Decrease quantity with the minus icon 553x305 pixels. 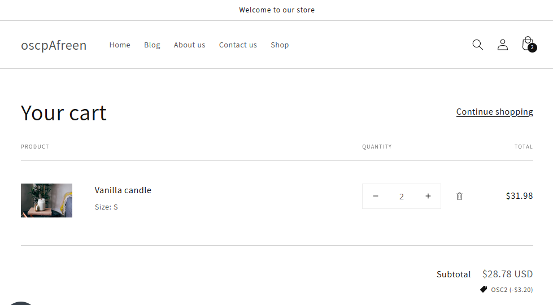point(376,196)
